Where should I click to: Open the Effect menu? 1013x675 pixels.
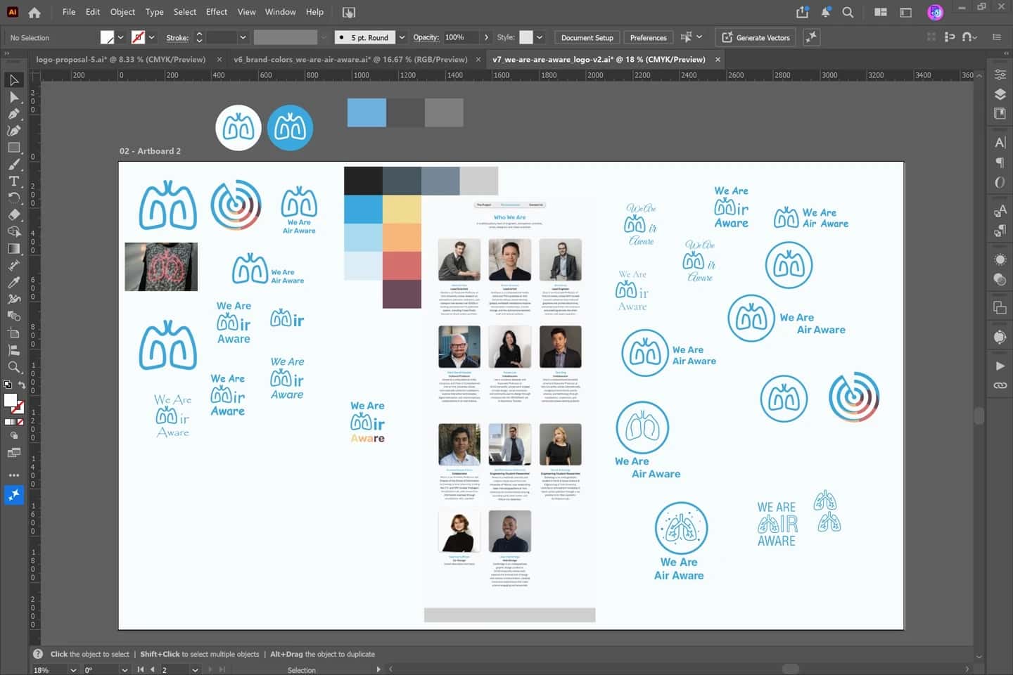217,12
